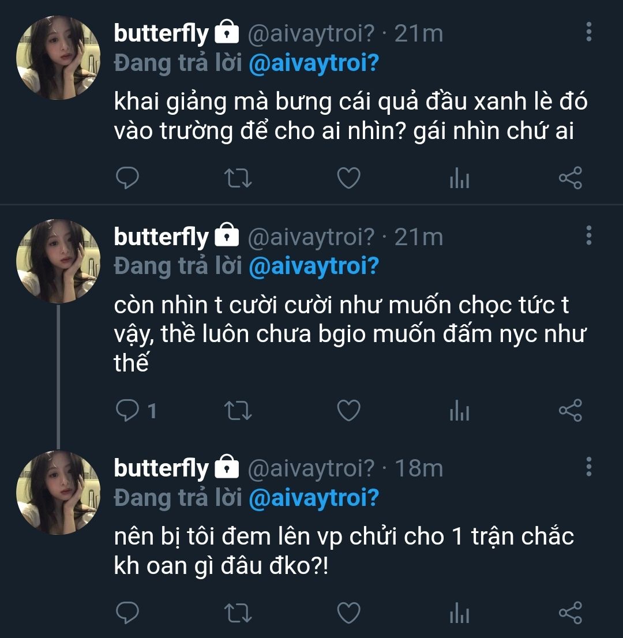Like the 'chửi cho 1 trận' tweet
The height and width of the screenshot is (638, 623).
(x=348, y=613)
